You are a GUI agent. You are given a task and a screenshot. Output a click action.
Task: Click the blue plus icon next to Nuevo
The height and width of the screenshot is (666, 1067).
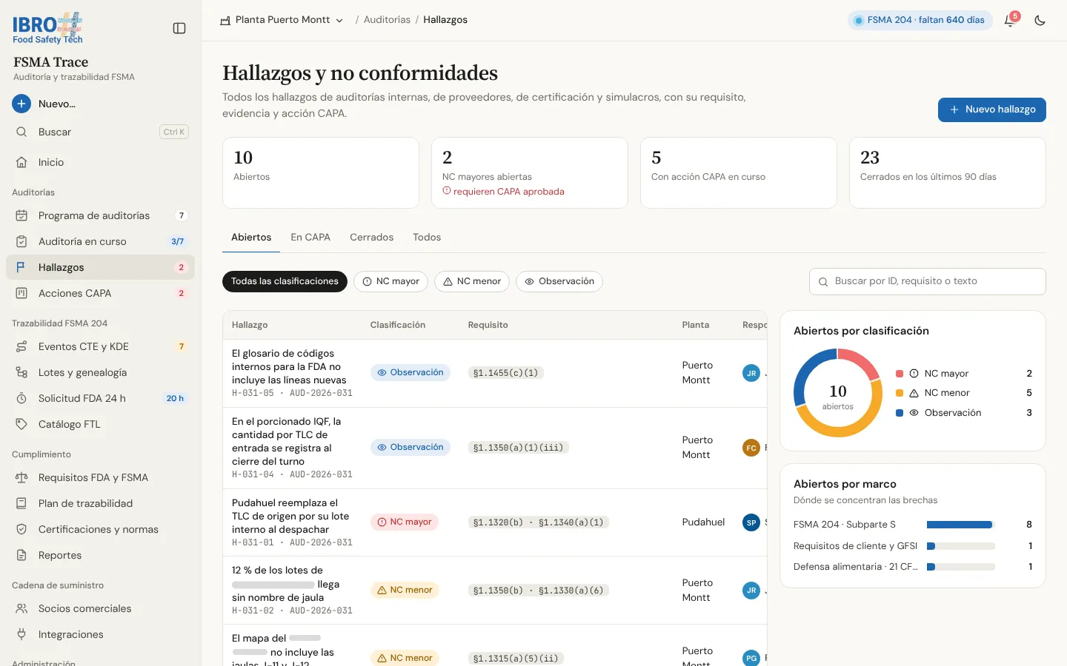(x=21, y=104)
